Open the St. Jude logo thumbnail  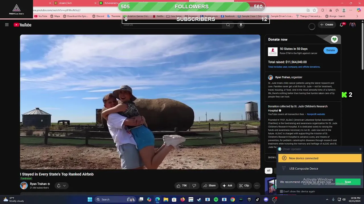(x=273, y=52)
